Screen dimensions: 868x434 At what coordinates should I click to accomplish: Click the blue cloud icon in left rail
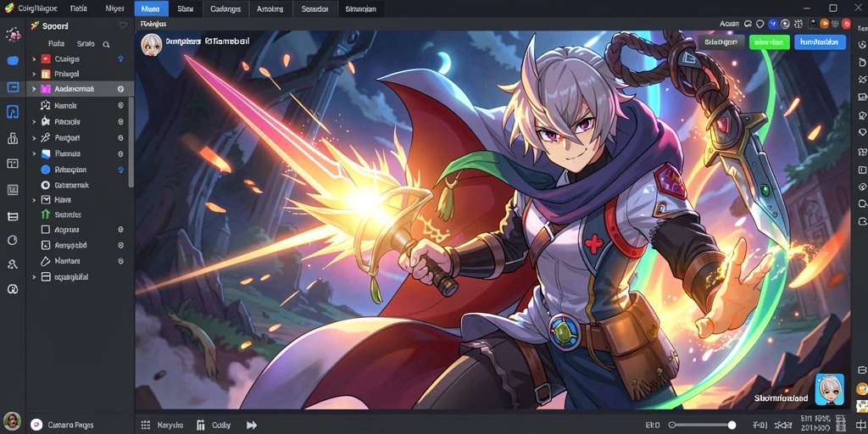tap(13, 61)
